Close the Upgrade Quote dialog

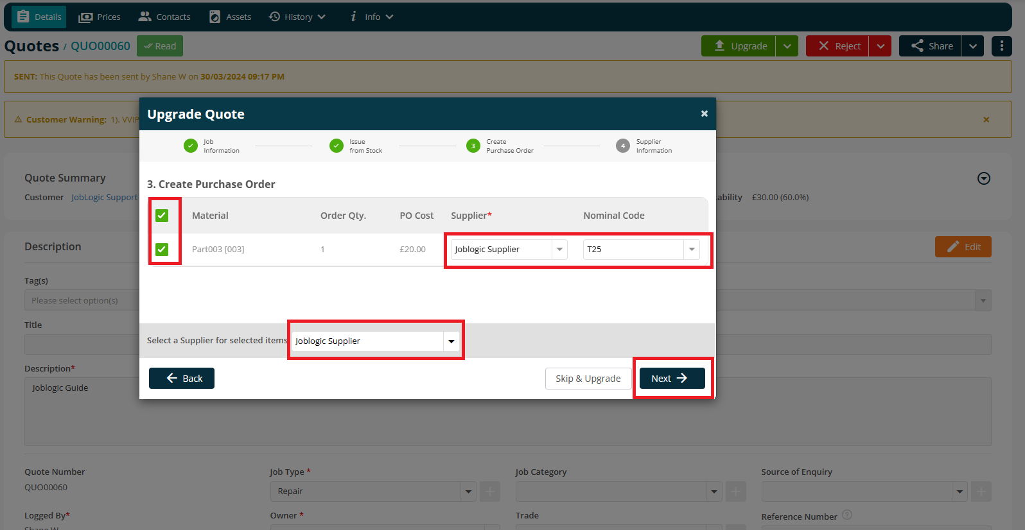(x=705, y=114)
